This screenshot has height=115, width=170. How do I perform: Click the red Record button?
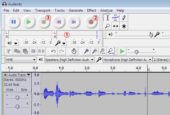click(91, 22)
